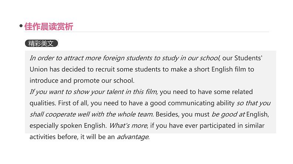The height and width of the screenshot is (164, 293).
Task: Click 'introduce and promote our school'
Action: [82, 80]
